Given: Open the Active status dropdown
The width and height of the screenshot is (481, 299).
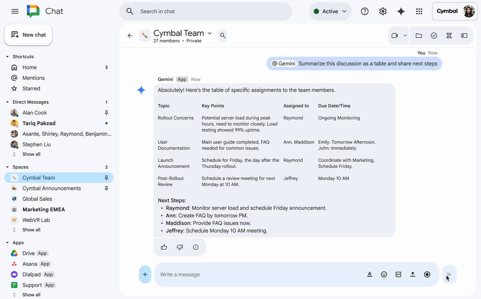Looking at the screenshot, I should (x=330, y=11).
